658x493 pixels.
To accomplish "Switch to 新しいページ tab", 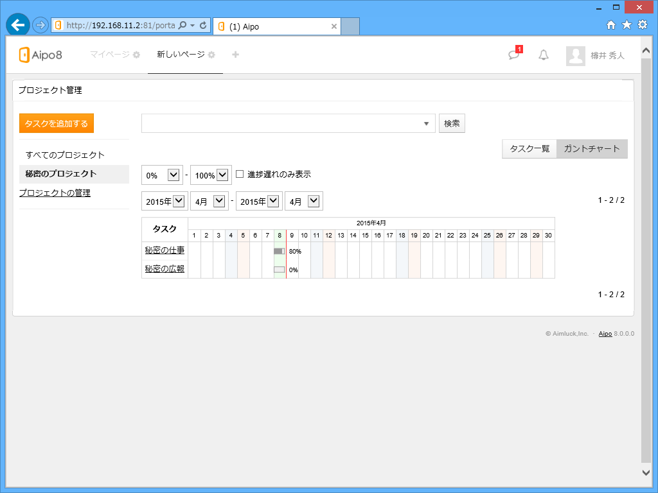I will click(x=181, y=55).
